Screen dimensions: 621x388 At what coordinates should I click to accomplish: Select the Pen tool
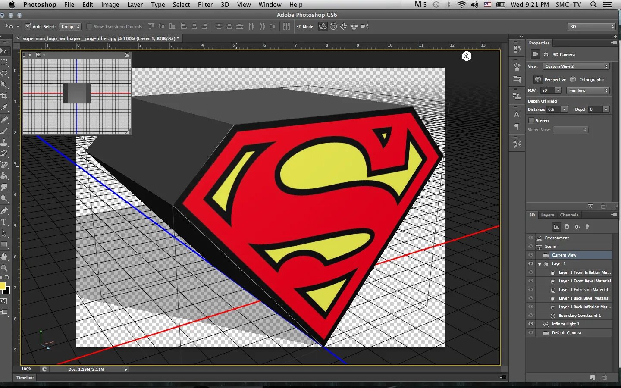pos(4,210)
